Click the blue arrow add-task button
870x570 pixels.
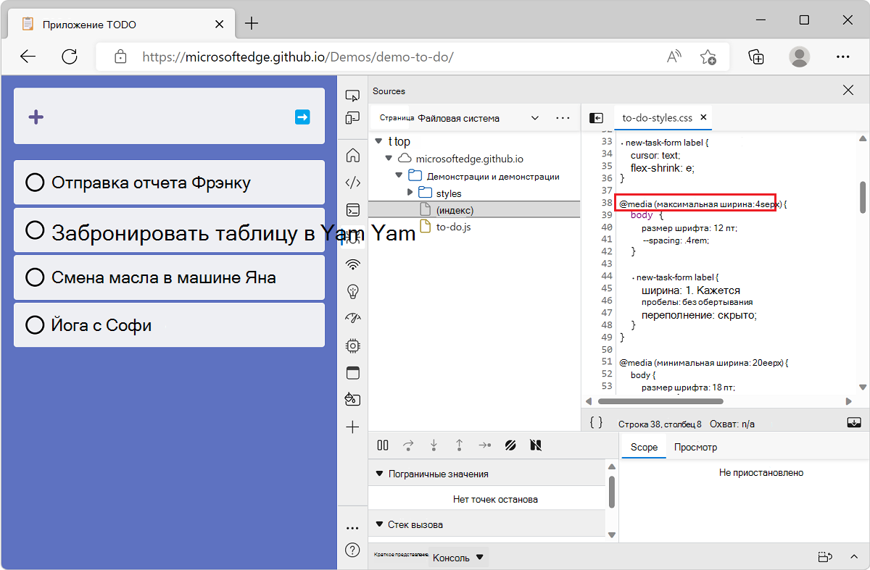pos(302,117)
